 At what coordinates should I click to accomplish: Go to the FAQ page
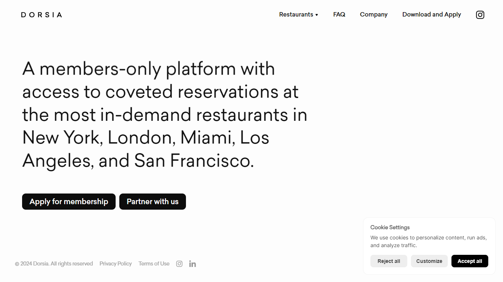(339, 14)
